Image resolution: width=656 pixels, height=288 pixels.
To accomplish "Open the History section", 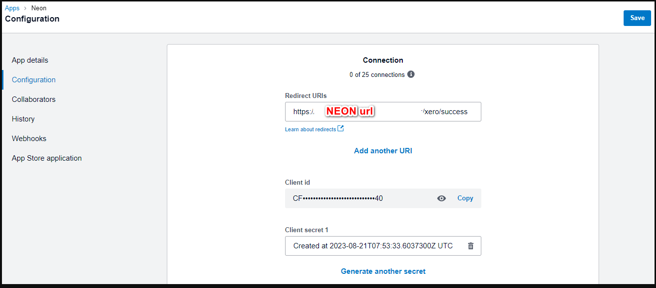I will tap(23, 119).
